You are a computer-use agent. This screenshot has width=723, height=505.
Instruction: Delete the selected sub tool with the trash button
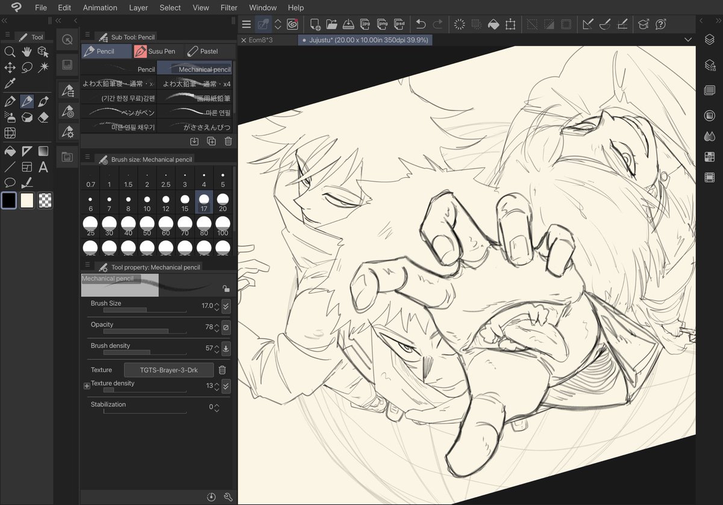pyautogui.click(x=228, y=140)
